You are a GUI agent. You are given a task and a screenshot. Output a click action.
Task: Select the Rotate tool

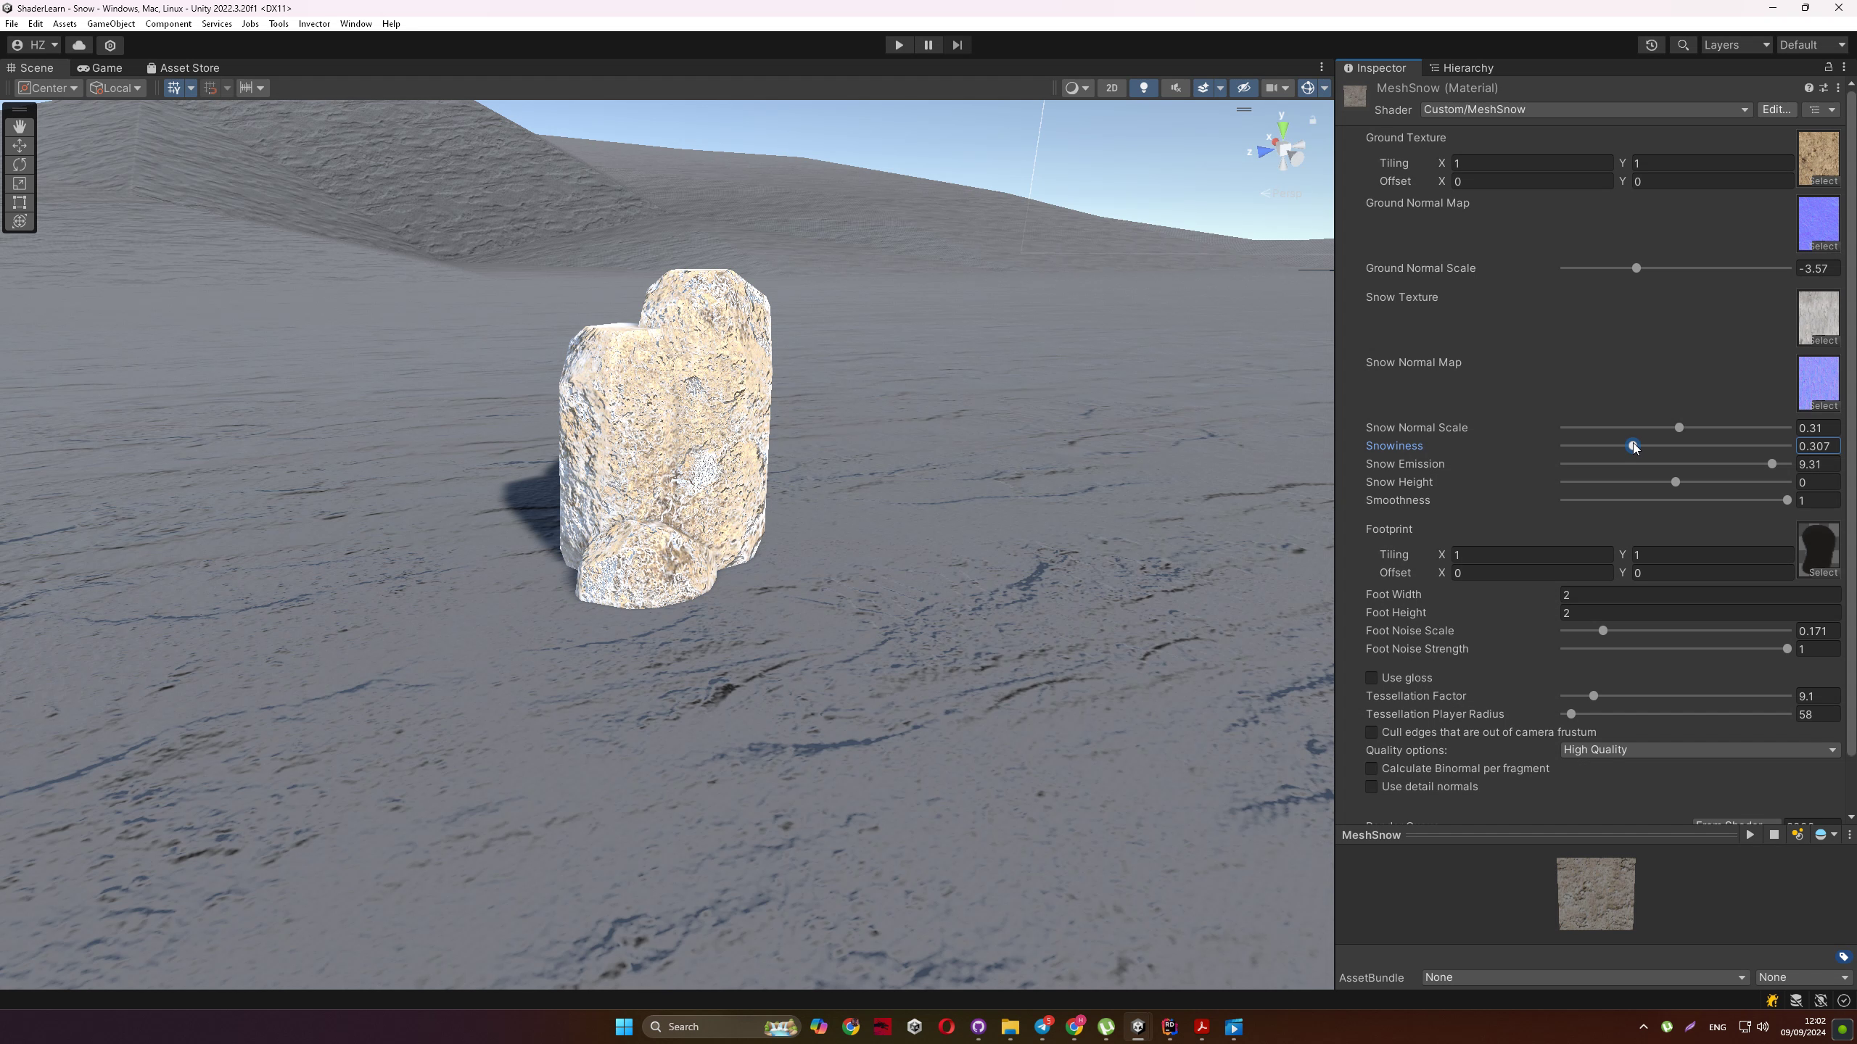point(20,165)
